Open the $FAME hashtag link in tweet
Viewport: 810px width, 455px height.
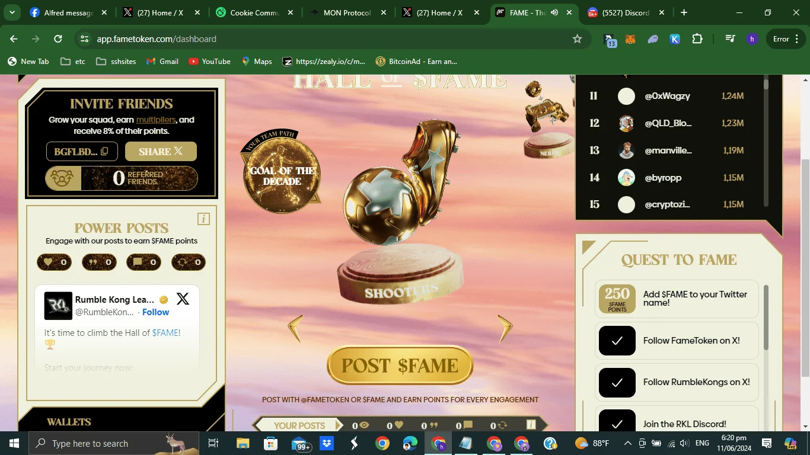click(x=165, y=333)
